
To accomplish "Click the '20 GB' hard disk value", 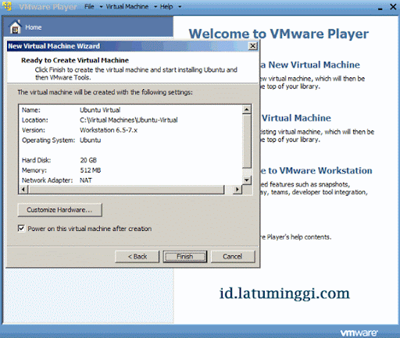I will 88,160.
